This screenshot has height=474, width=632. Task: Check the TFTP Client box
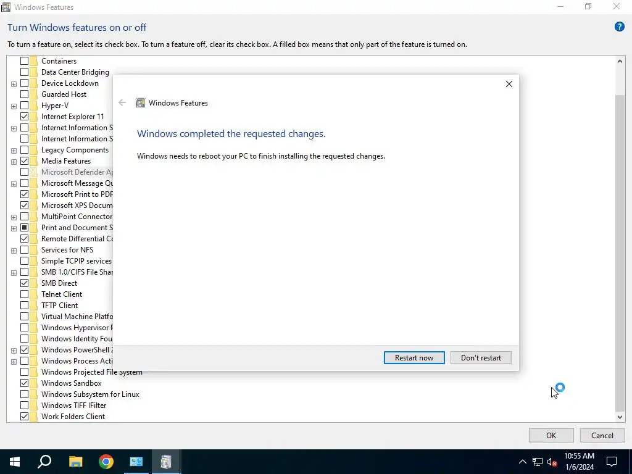tap(24, 305)
